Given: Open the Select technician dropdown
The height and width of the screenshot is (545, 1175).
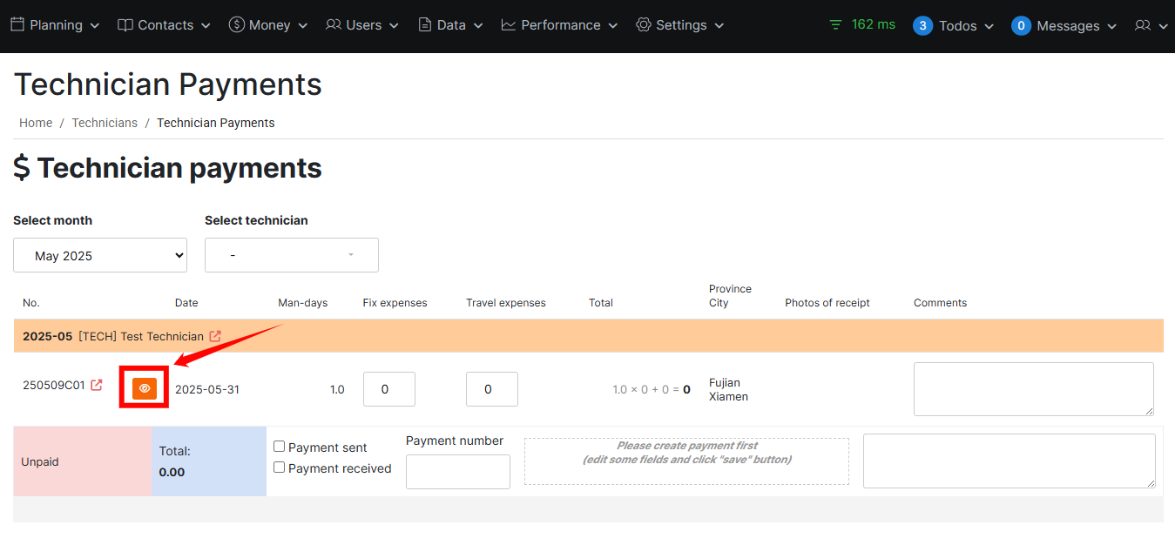Looking at the screenshot, I should click(x=291, y=254).
